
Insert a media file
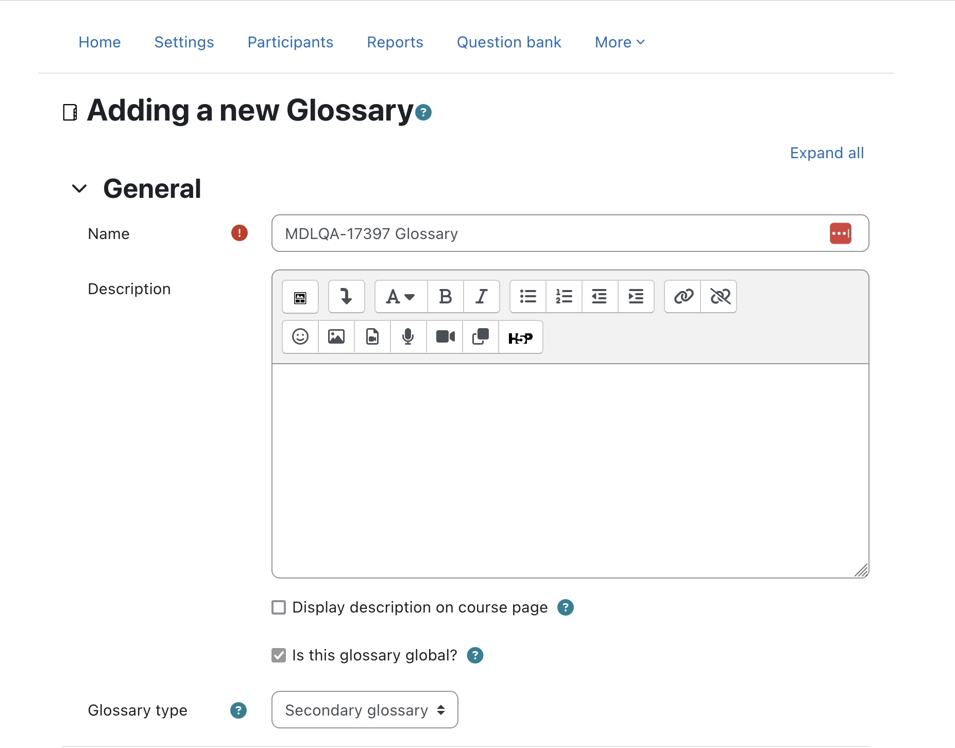coord(372,337)
